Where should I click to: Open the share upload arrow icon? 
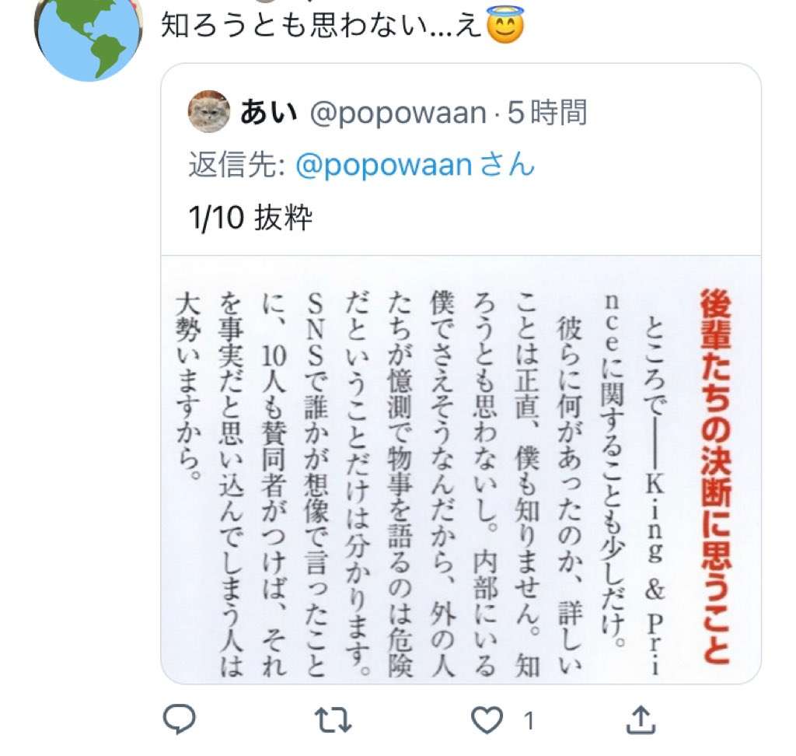coord(641,719)
